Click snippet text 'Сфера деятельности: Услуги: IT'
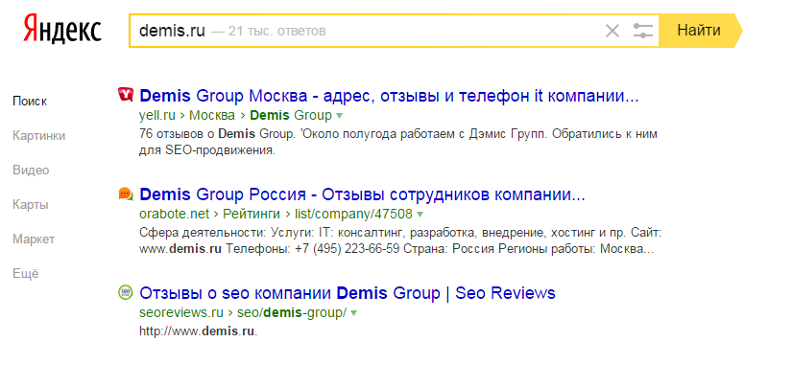 point(233,234)
